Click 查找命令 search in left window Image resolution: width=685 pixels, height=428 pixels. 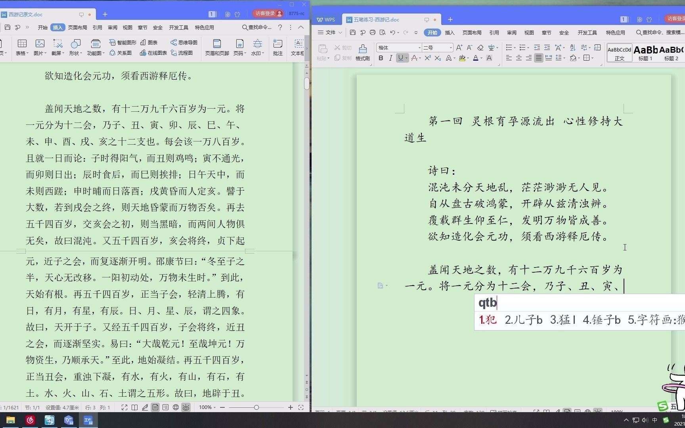tap(257, 27)
